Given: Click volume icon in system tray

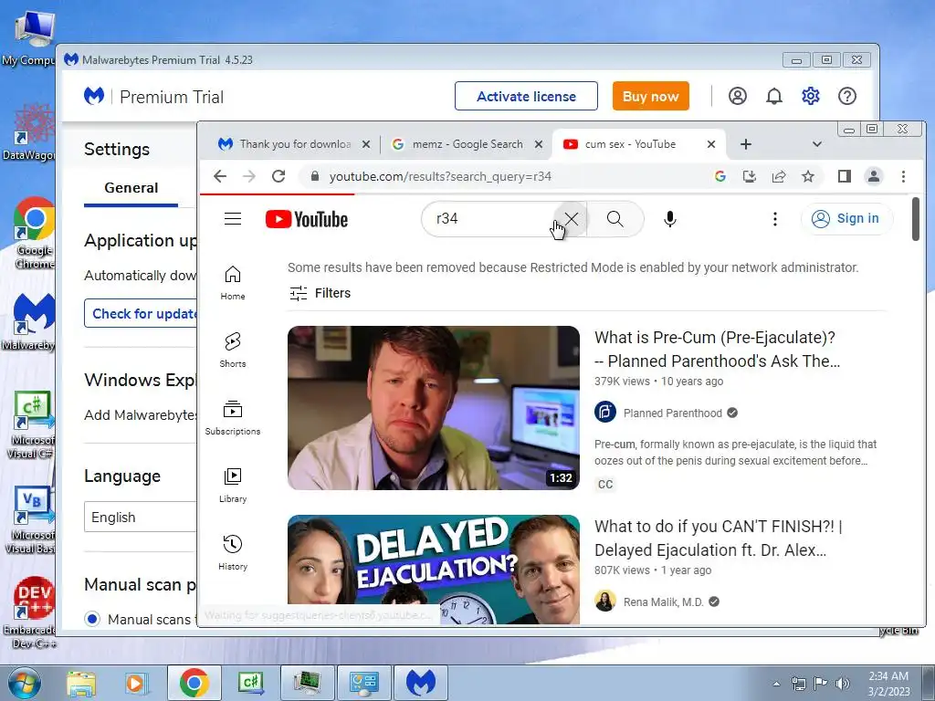Looking at the screenshot, I should tap(843, 683).
